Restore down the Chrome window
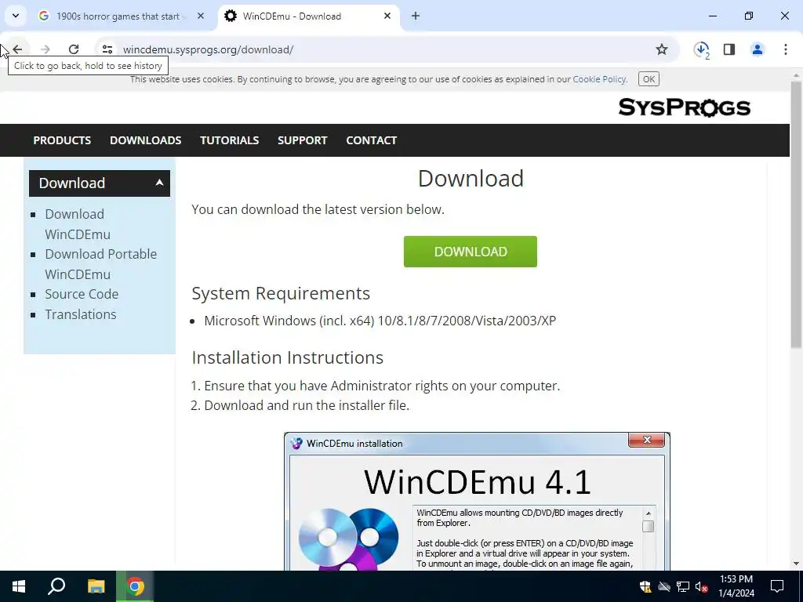The width and height of the screenshot is (803, 602). pyautogui.click(x=748, y=16)
